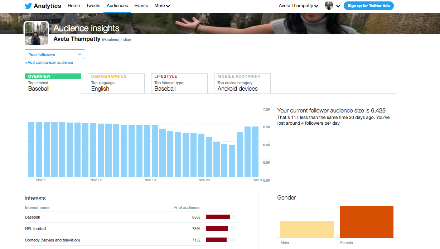Click the Twitter bird logo
Image resolution: width=440 pixels, height=249 pixels.
click(28, 6)
